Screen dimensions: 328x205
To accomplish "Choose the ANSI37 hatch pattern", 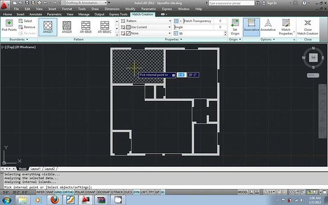I will [x=48, y=27].
